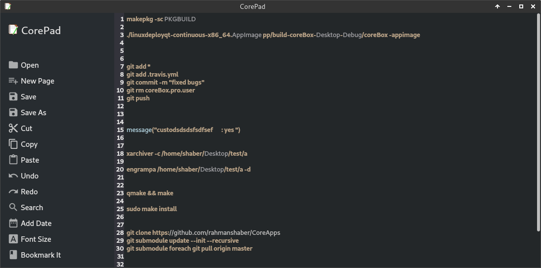Image resolution: width=541 pixels, height=268 pixels.
Task: Click the CorePad logo in the sidebar
Action: coord(13,30)
